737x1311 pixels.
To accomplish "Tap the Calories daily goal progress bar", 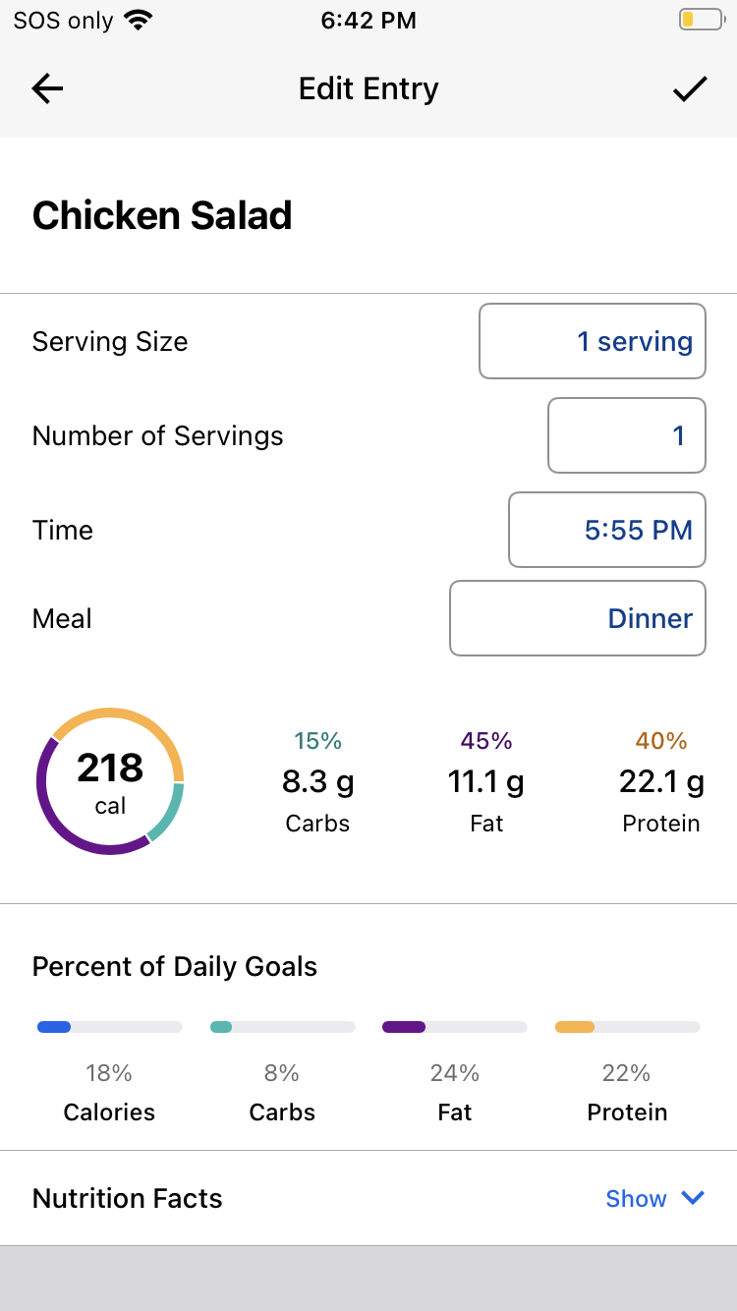I will pos(109,1027).
